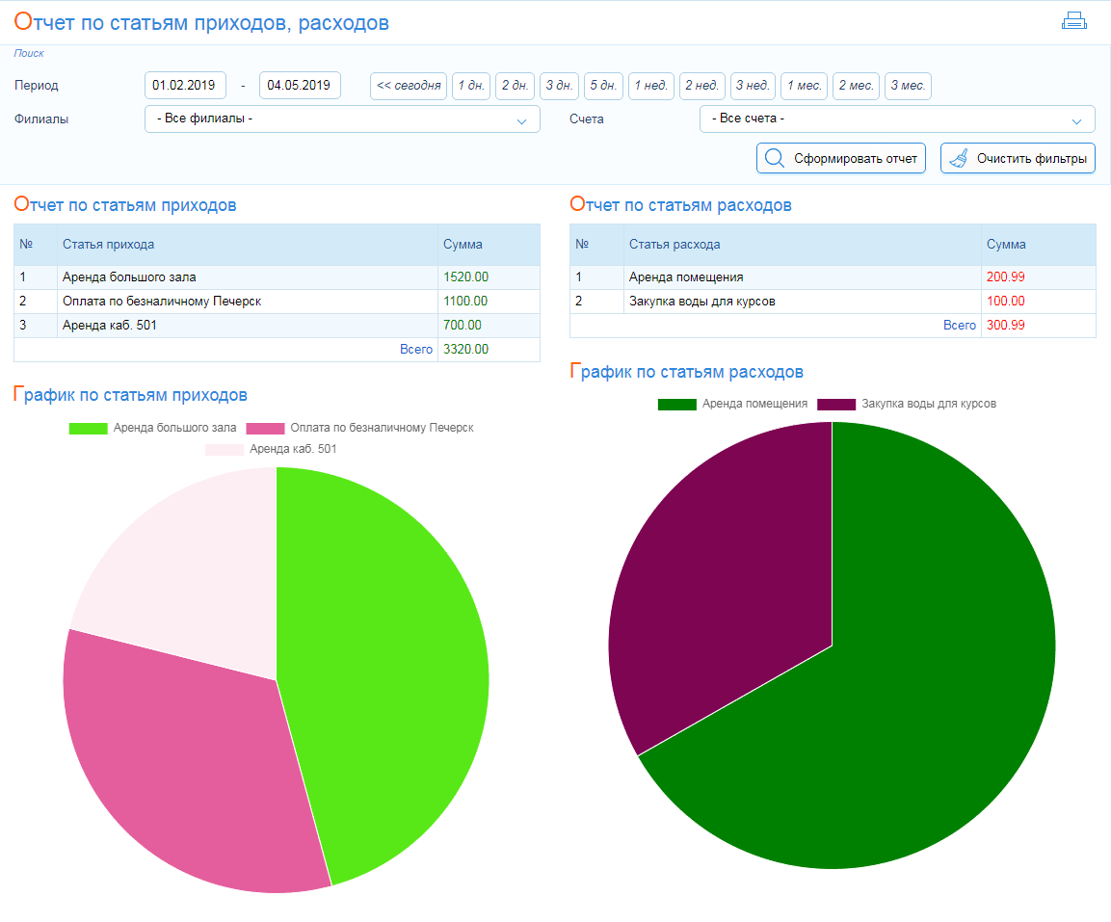Image resolution: width=1111 pixels, height=922 pixels.
Task: Click the Счета dropdown chevron arrow
Action: tap(1076, 121)
